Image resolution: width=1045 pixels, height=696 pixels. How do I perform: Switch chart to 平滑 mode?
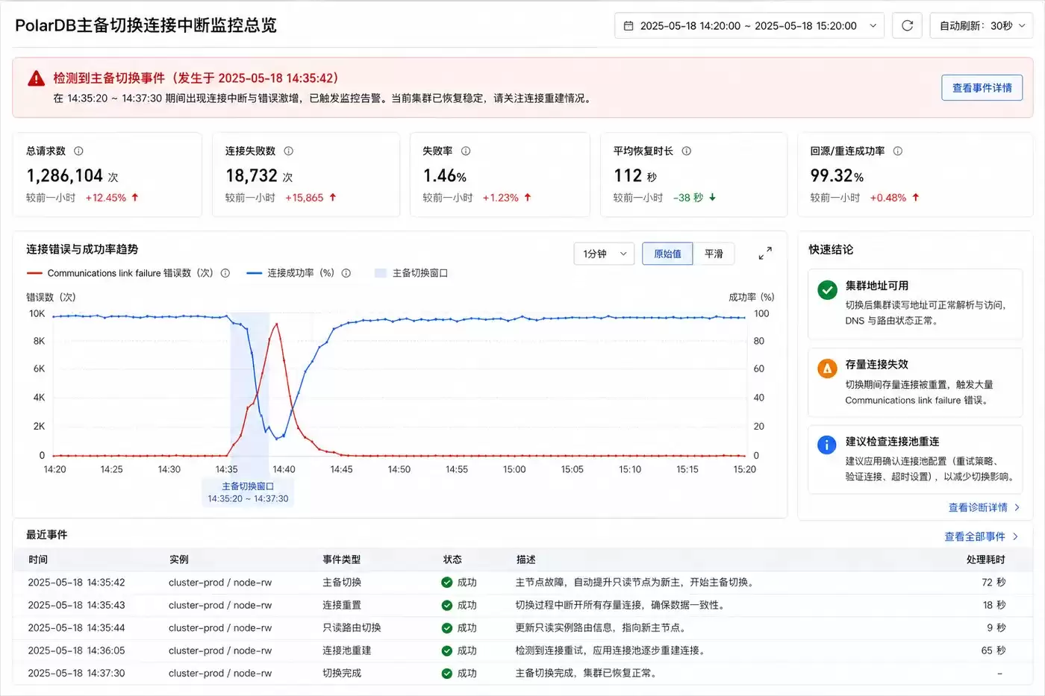click(714, 254)
